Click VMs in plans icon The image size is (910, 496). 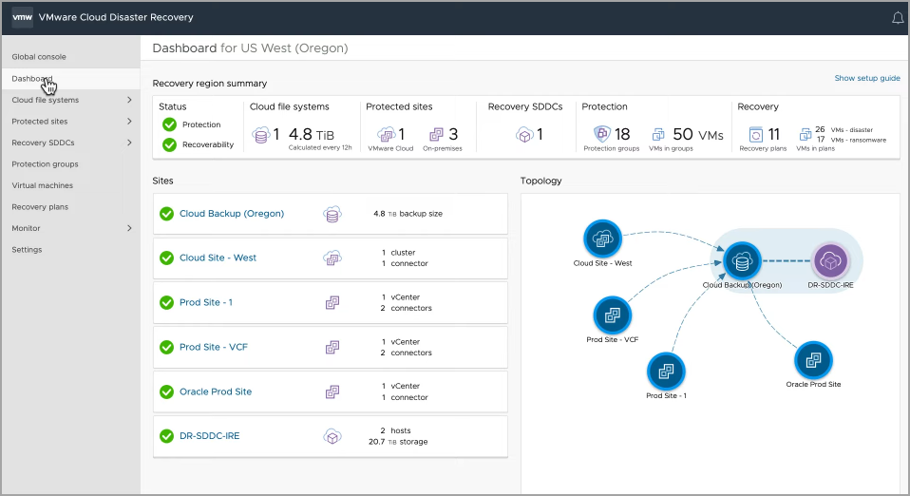(806, 135)
